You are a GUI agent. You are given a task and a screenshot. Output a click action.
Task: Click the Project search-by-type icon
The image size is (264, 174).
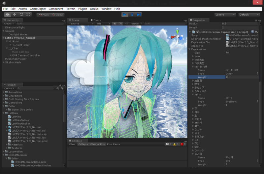click(x=58, y=88)
